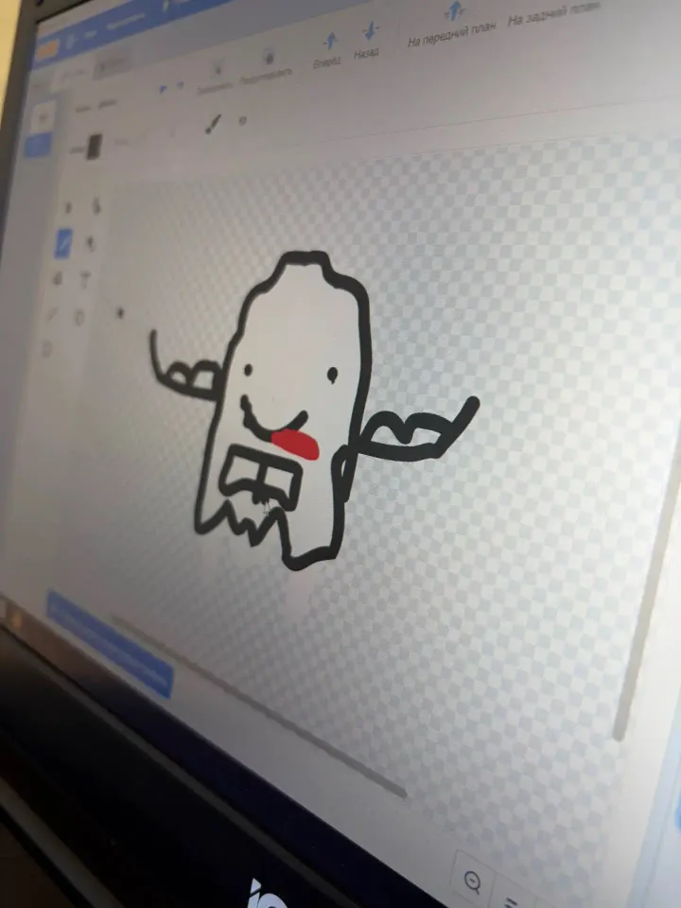This screenshot has width=681, height=908.
Task: Click the blue convert-to-bitmap button
Action: coord(110,643)
